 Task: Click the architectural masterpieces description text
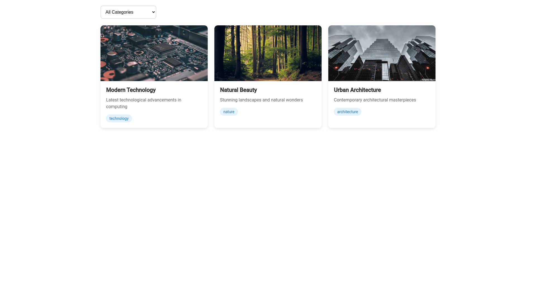[375, 100]
